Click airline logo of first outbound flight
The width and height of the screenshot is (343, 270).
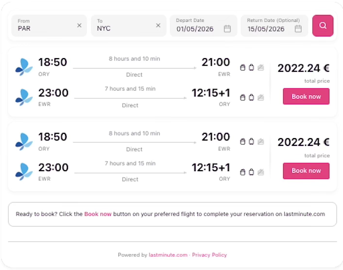(24, 67)
